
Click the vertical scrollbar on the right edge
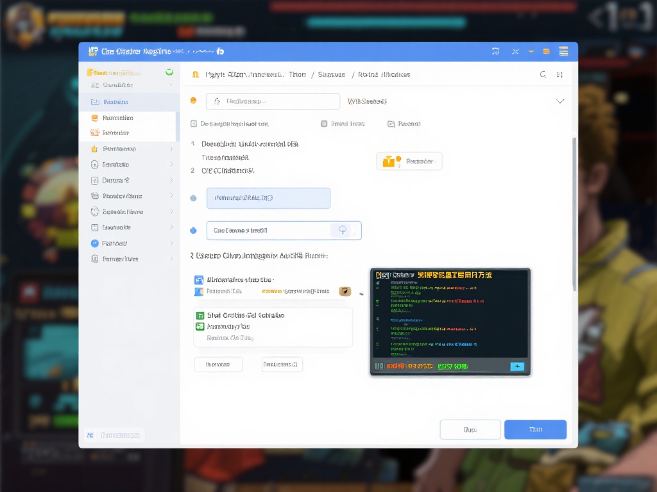point(574,211)
